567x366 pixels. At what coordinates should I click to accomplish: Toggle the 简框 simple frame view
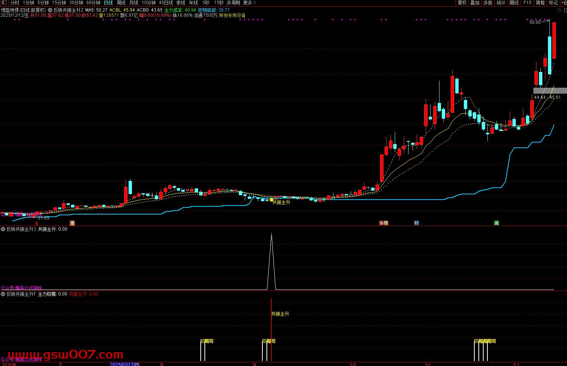point(540,3)
